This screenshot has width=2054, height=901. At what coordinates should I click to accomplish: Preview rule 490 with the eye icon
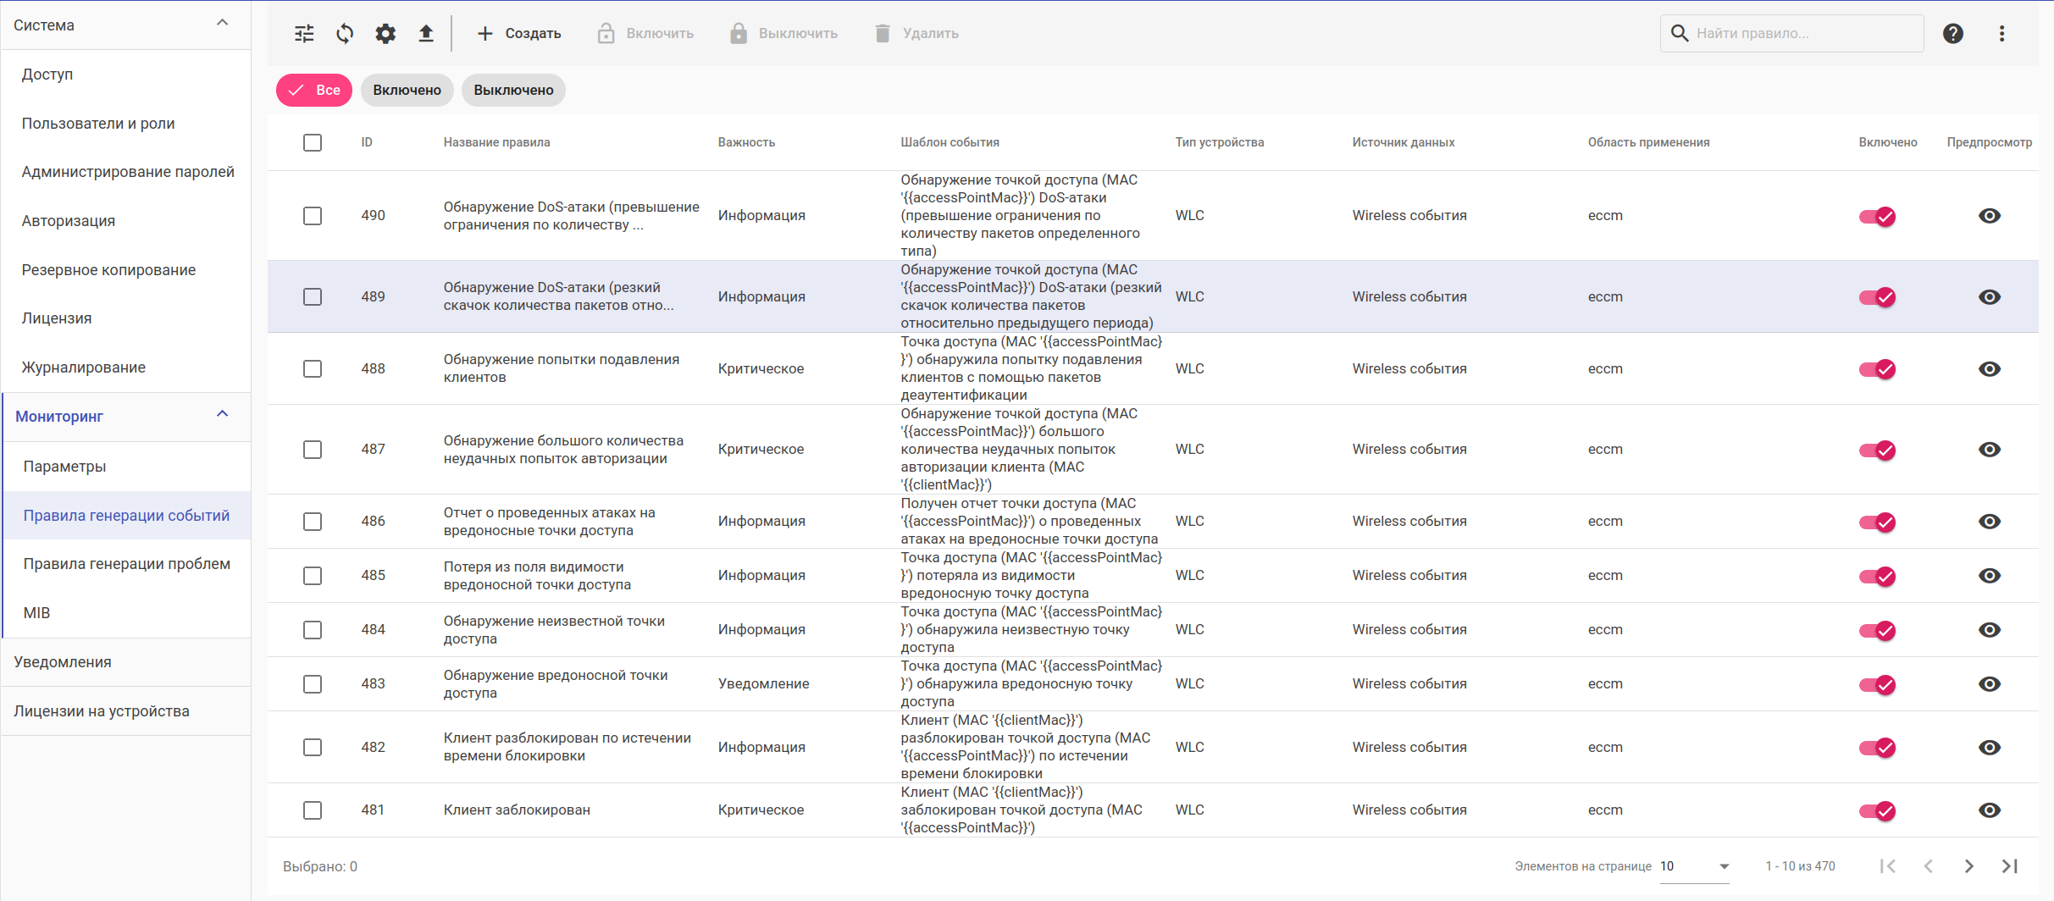click(x=1989, y=216)
